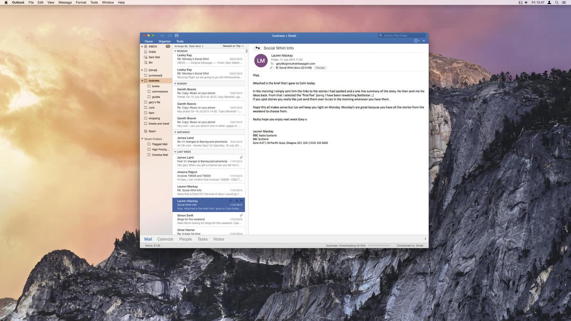Click the Preview attachment button

click(320, 68)
